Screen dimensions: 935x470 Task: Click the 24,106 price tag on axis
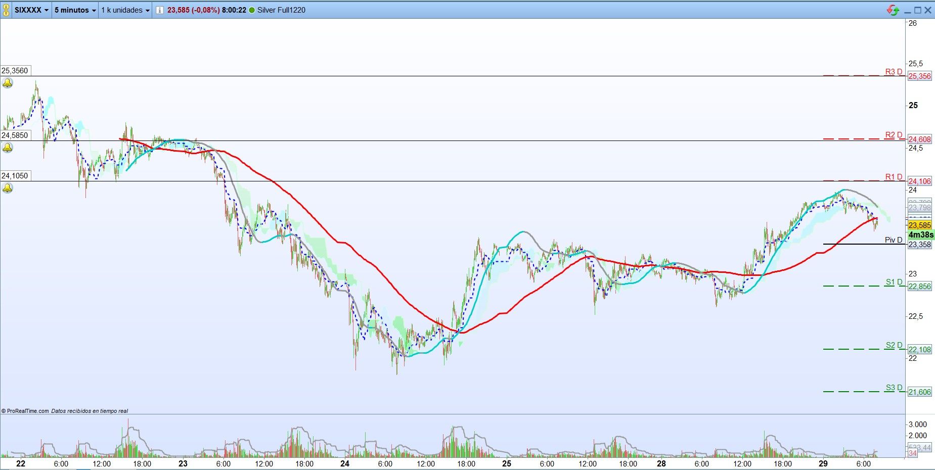coord(919,181)
